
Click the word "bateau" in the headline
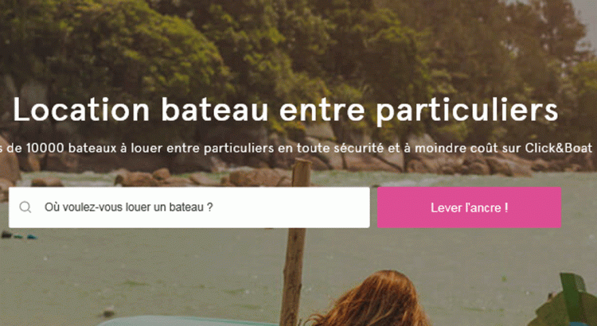214,110
